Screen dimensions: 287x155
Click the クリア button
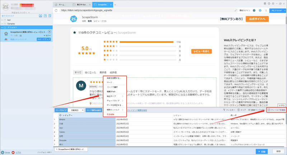pos(241,110)
